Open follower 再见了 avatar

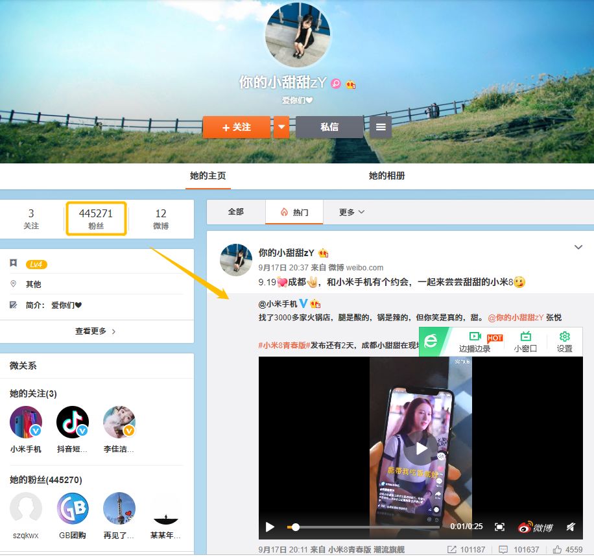tap(119, 508)
